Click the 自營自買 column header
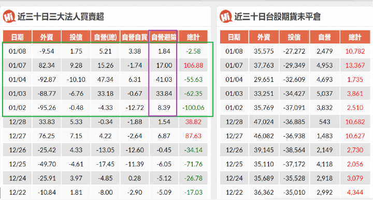The width and height of the screenshot is (373, 200). [x=135, y=37]
